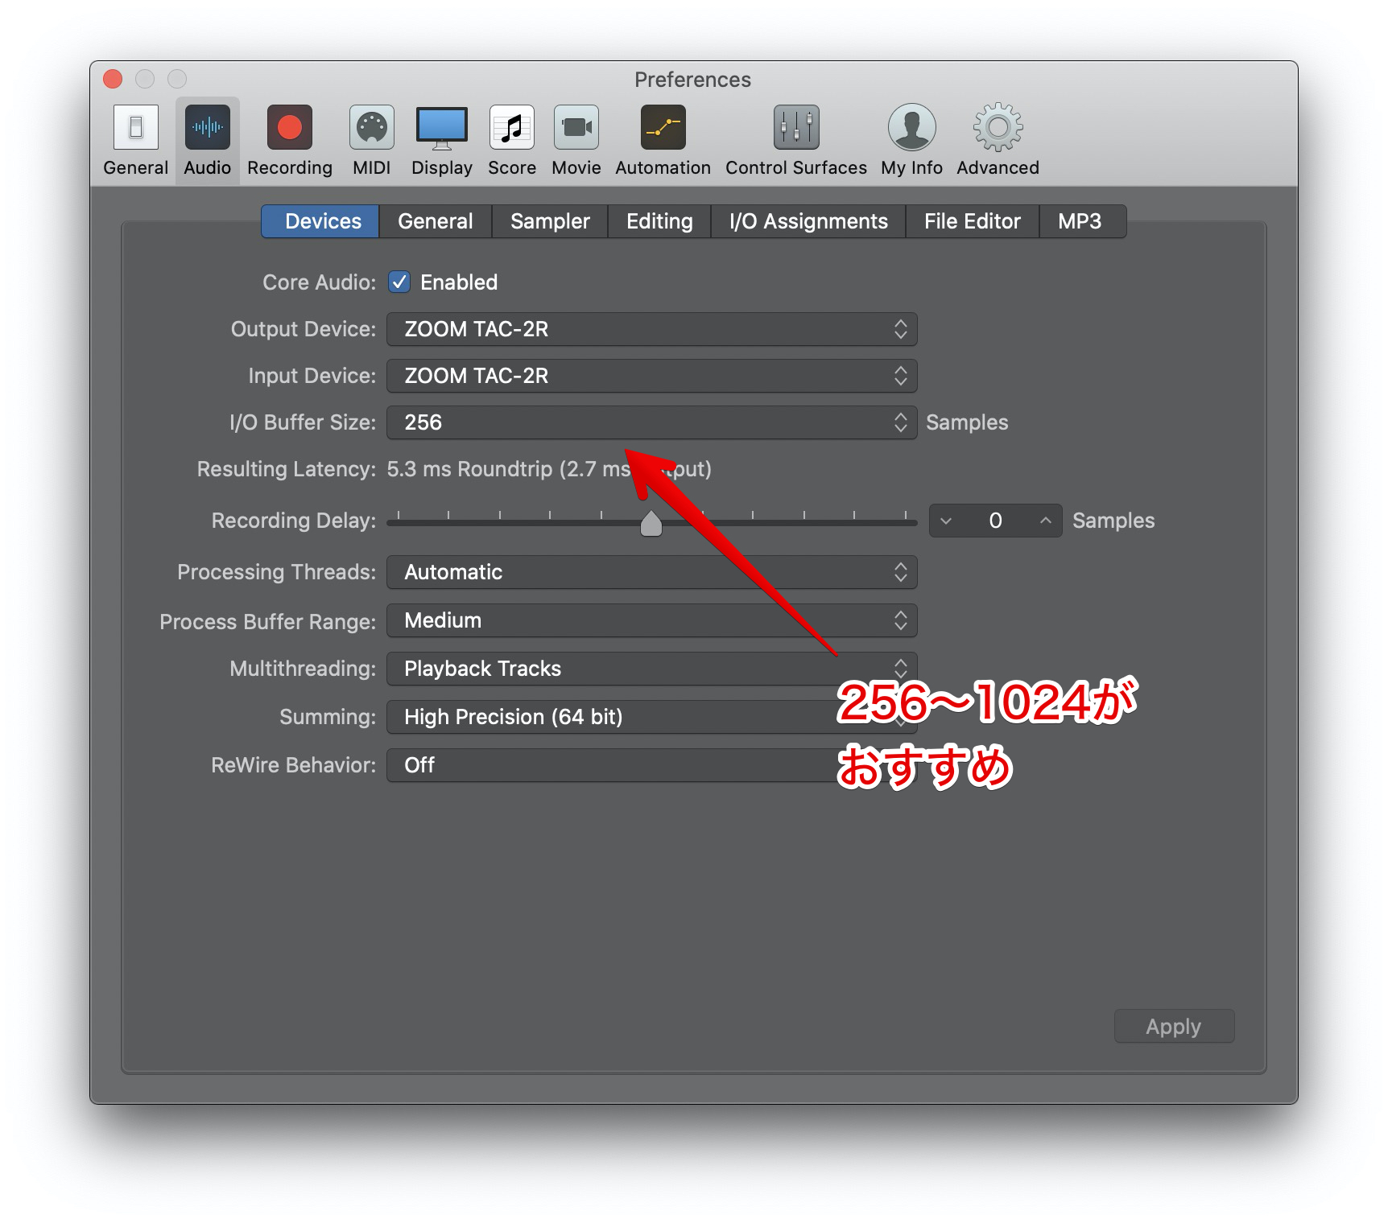This screenshot has height=1223, width=1388.
Task: Switch to the I/O Assignments tab
Action: (x=808, y=221)
